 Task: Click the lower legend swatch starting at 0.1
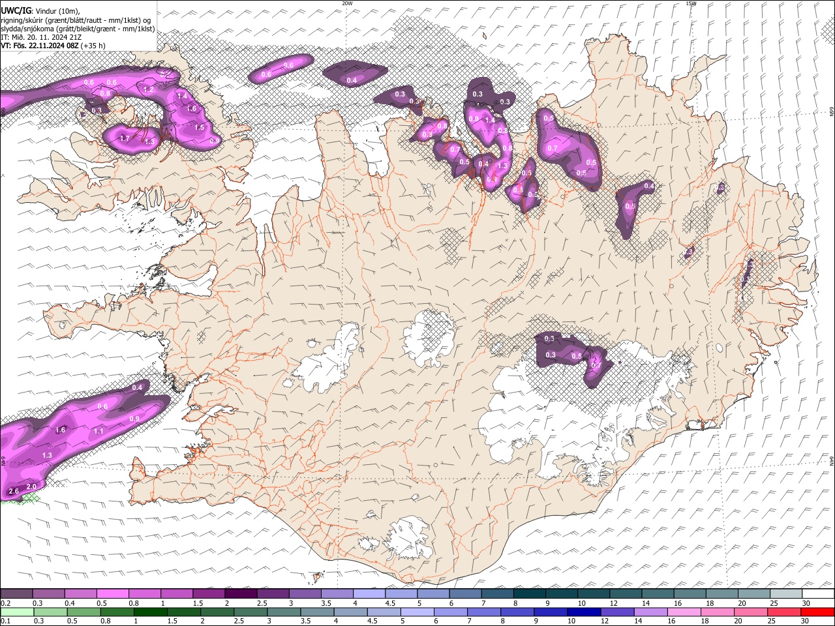click(x=17, y=612)
